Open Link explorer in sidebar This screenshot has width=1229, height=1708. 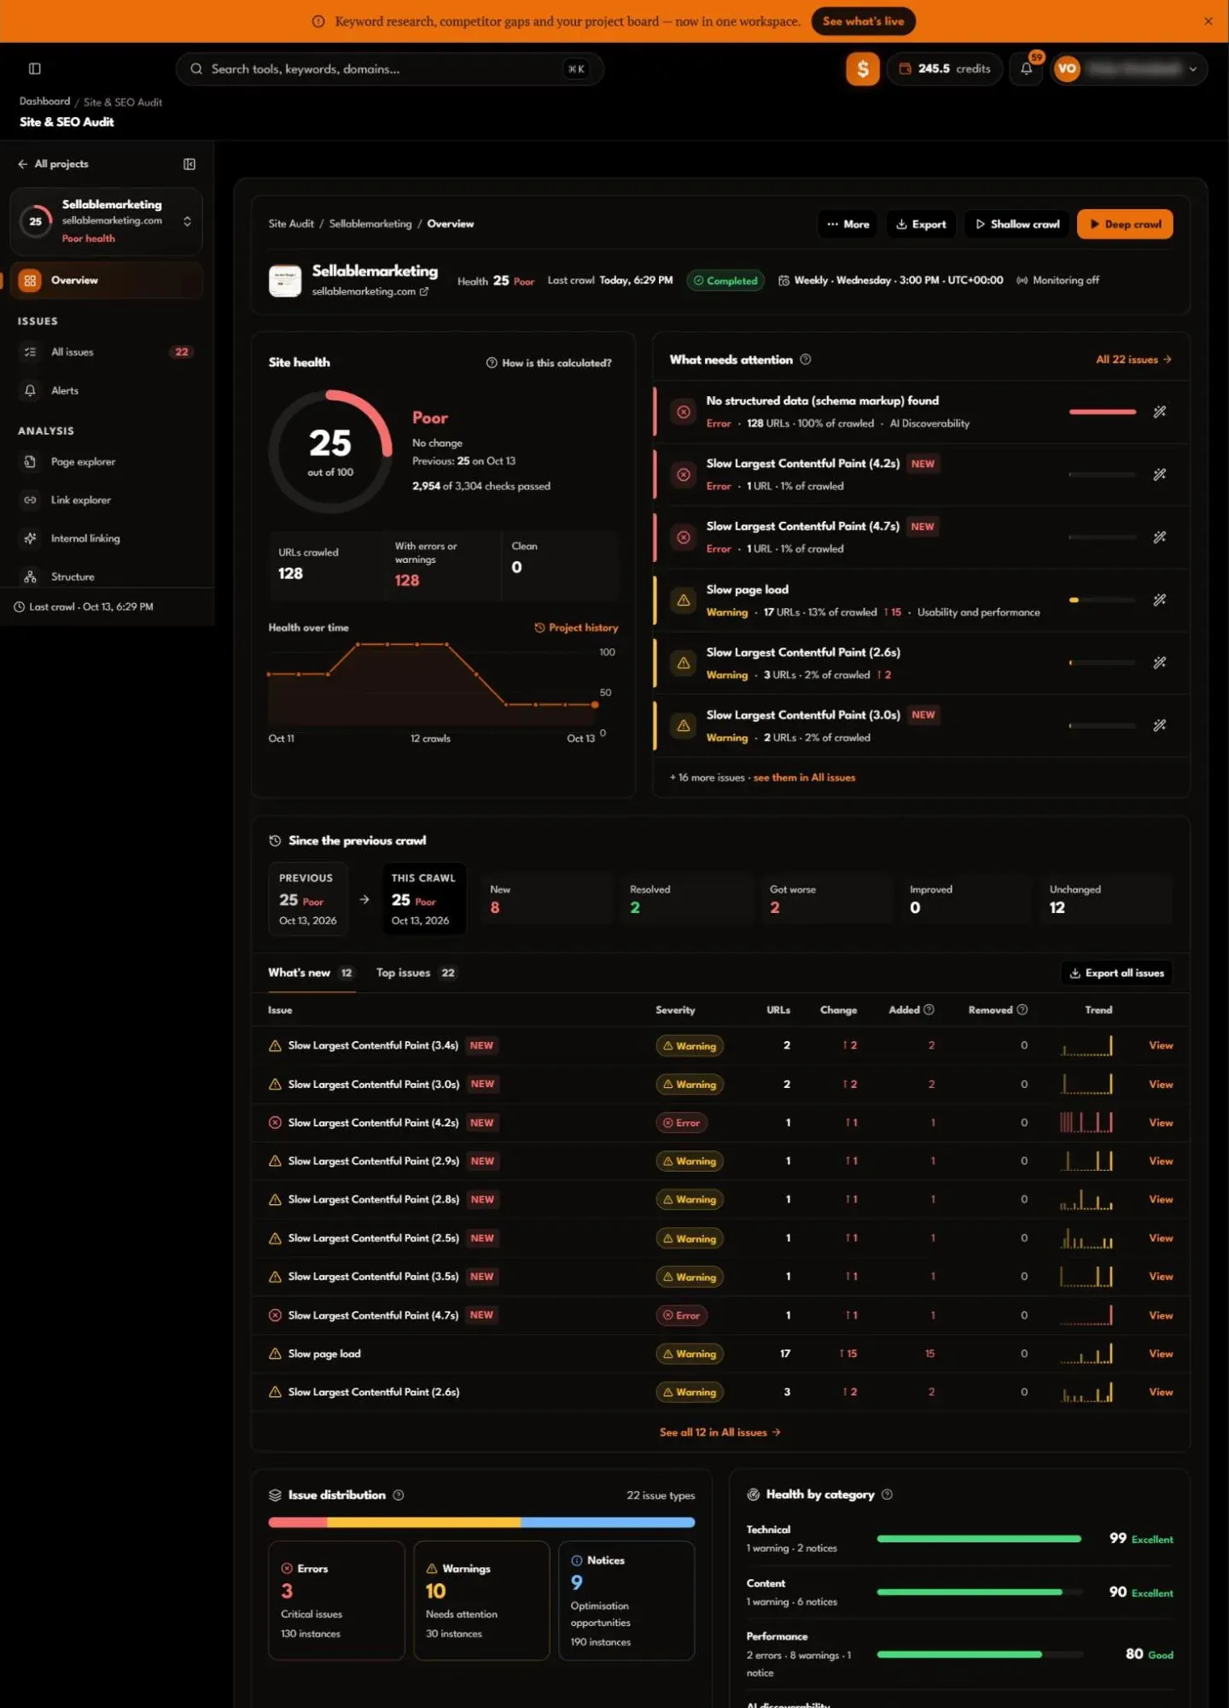point(106,500)
